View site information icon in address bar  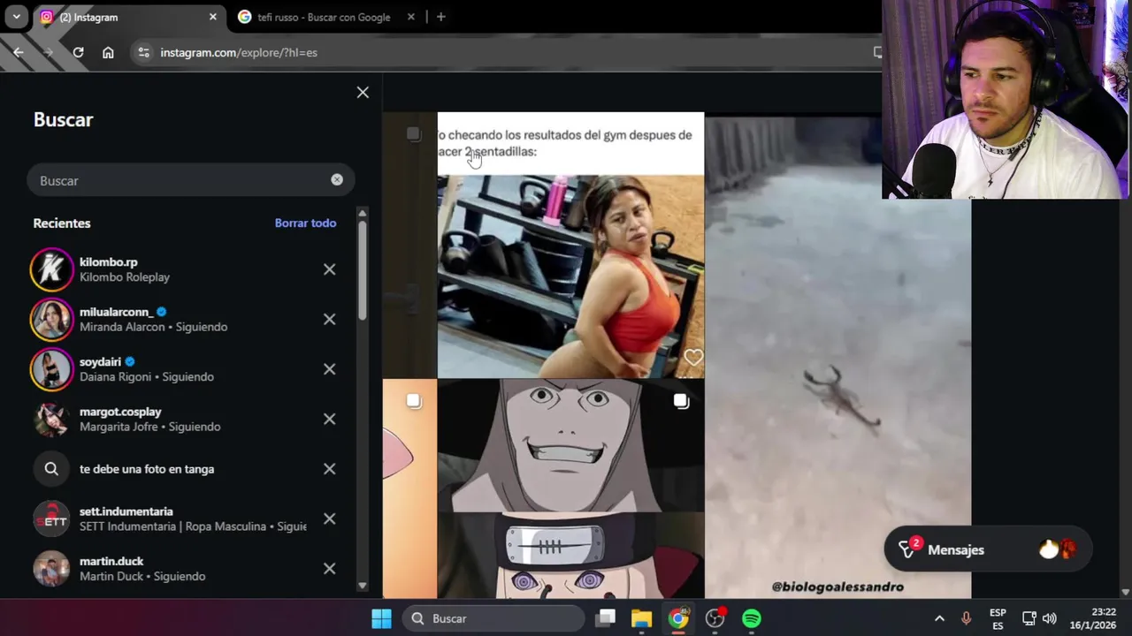pos(144,52)
